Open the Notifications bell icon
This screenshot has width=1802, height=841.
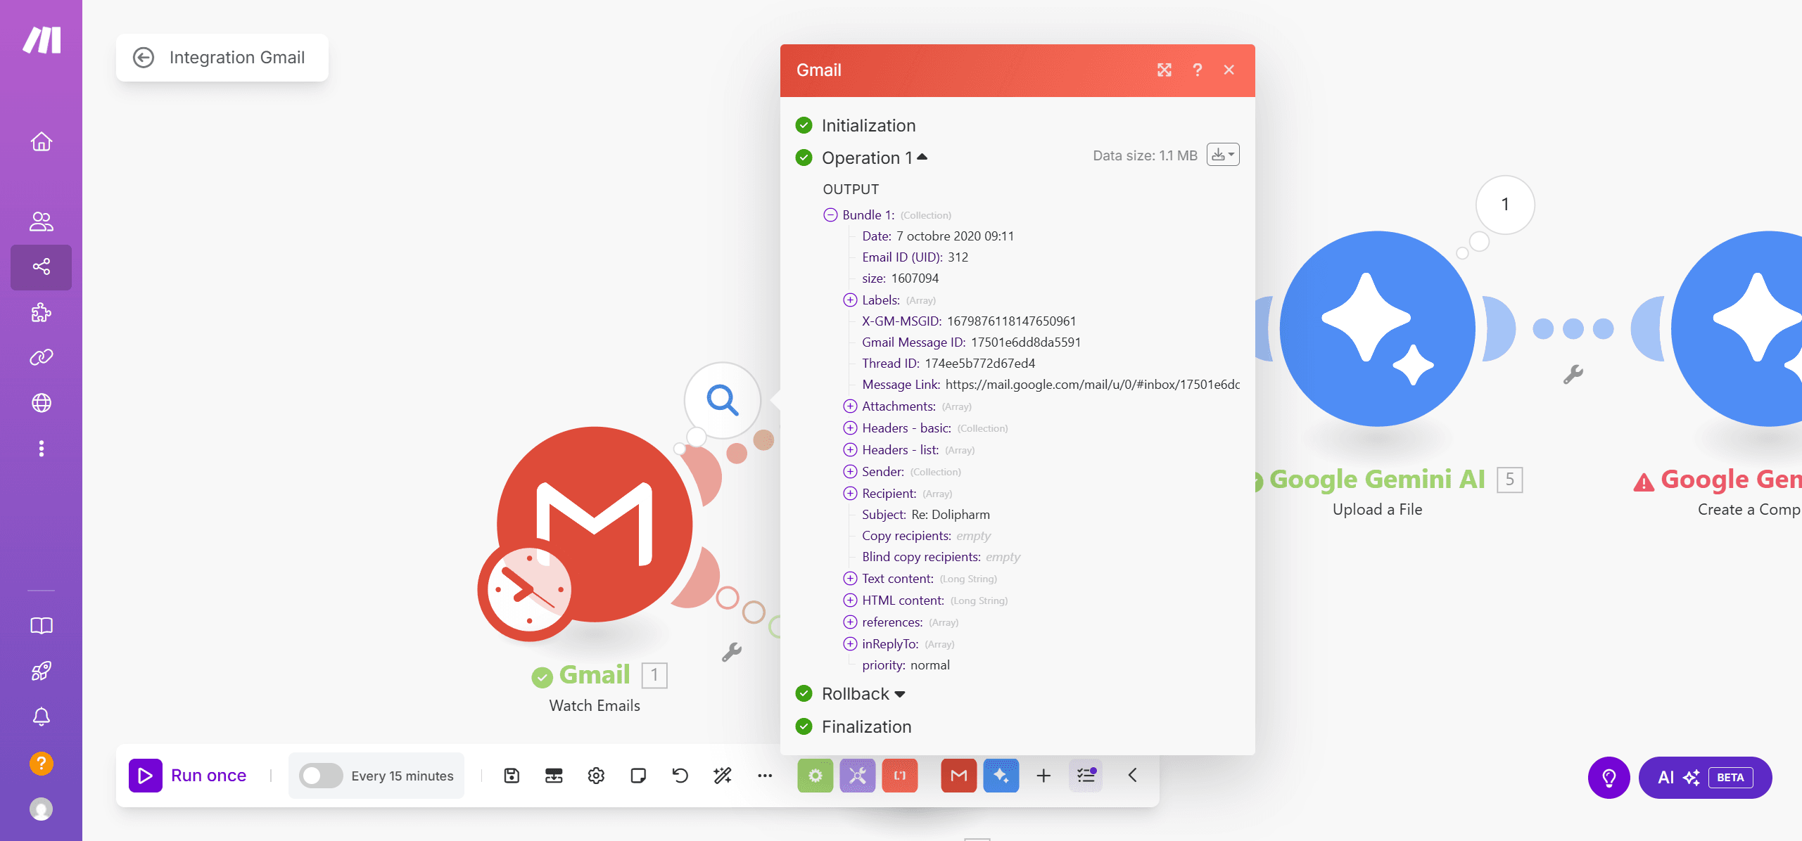tap(42, 717)
